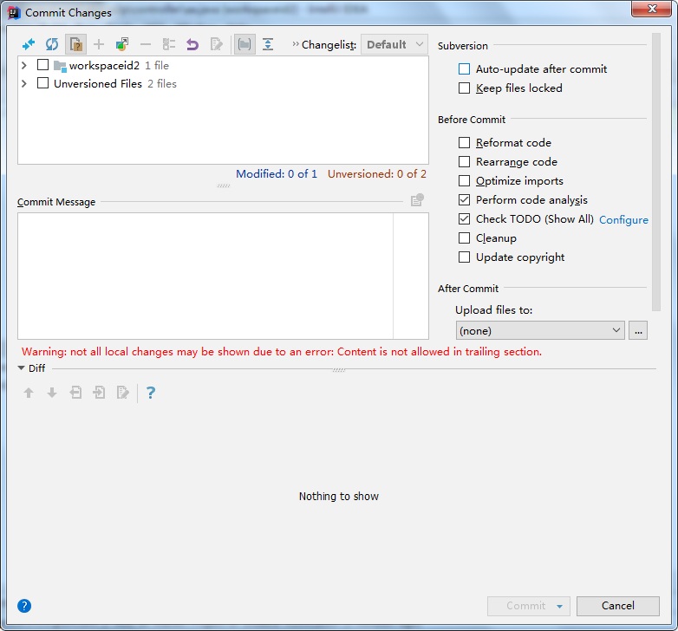Toggle Group by Directory icon
Image resolution: width=678 pixels, height=631 pixels.
click(x=244, y=44)
